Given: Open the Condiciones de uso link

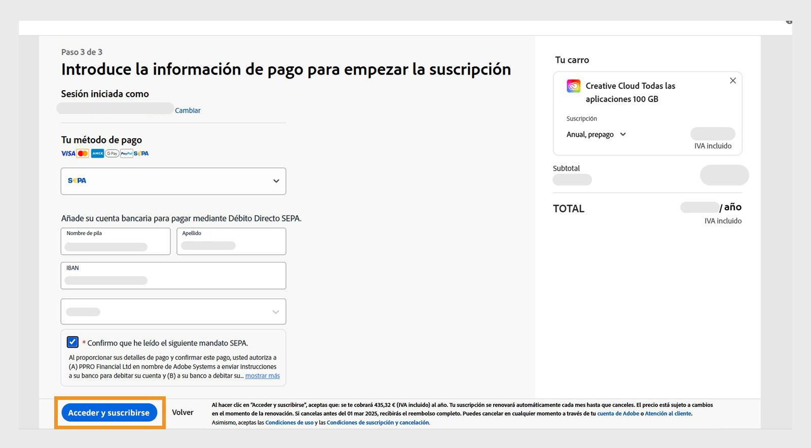Looking at the screenshot, I should (289, 423).
